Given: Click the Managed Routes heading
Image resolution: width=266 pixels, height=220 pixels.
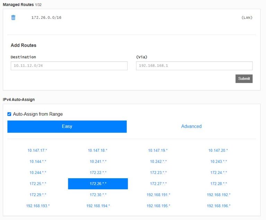Looking at the screenshot, I should tap(18, 4).
